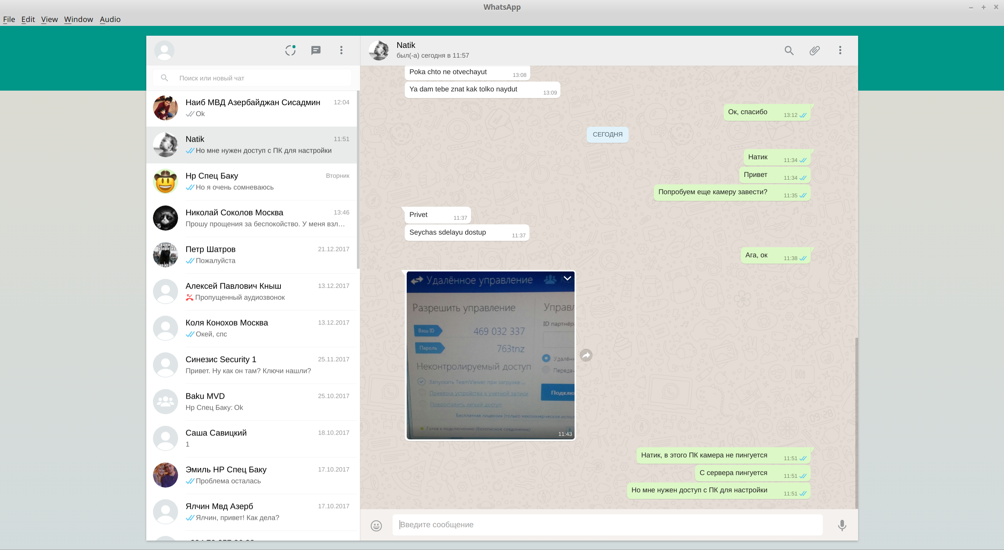Open the Edit menu
This screenshot has height=550, width=1004.
tap(28, 19)
